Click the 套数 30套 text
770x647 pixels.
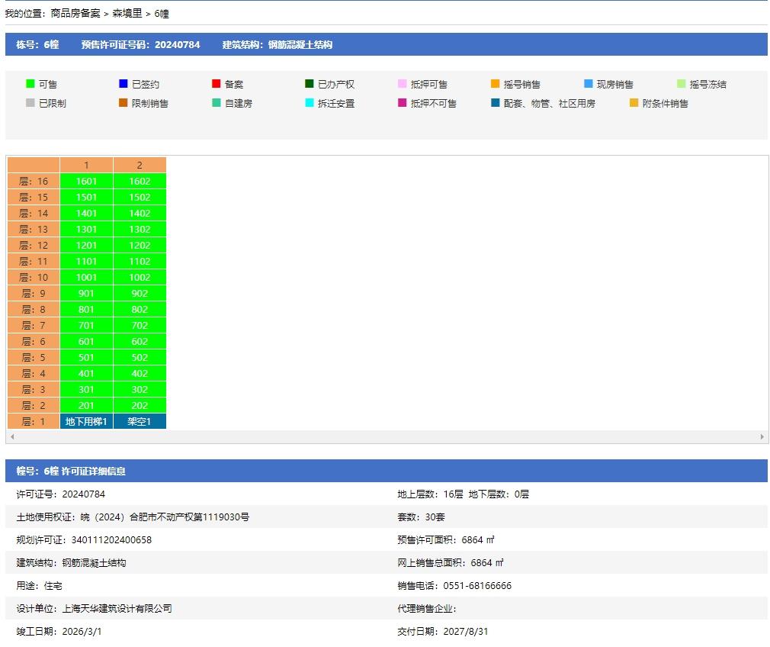tap(421, 517)
